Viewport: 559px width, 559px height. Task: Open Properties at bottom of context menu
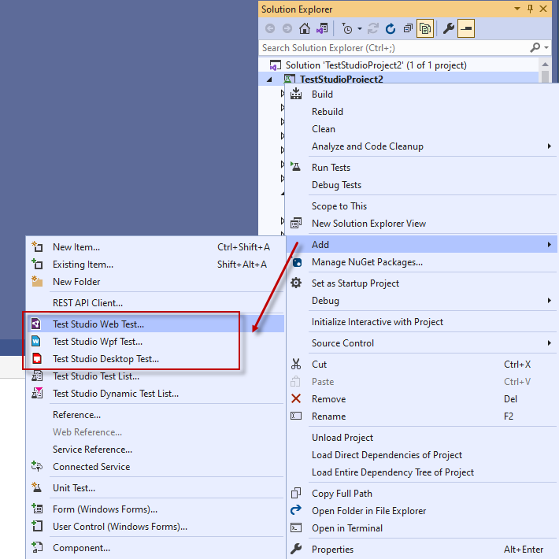[x=421, y=550]
